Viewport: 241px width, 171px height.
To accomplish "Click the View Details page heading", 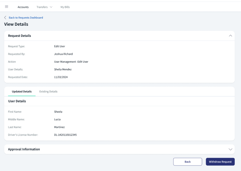I will [16, 24].
